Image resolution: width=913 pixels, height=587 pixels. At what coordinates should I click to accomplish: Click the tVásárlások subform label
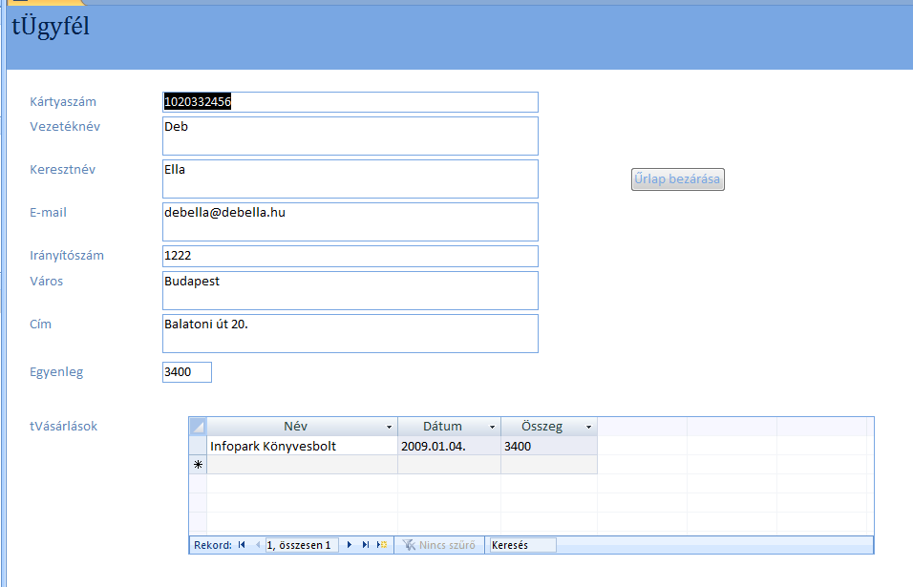click(x=63, y=427)
